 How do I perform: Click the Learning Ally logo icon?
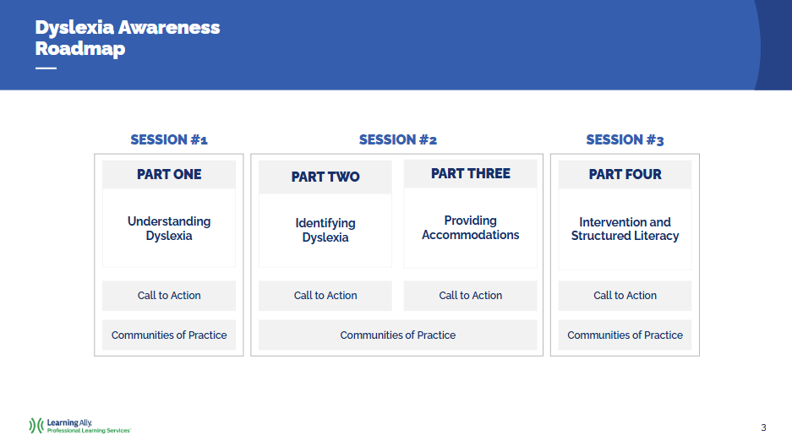[x=36, y=425]
